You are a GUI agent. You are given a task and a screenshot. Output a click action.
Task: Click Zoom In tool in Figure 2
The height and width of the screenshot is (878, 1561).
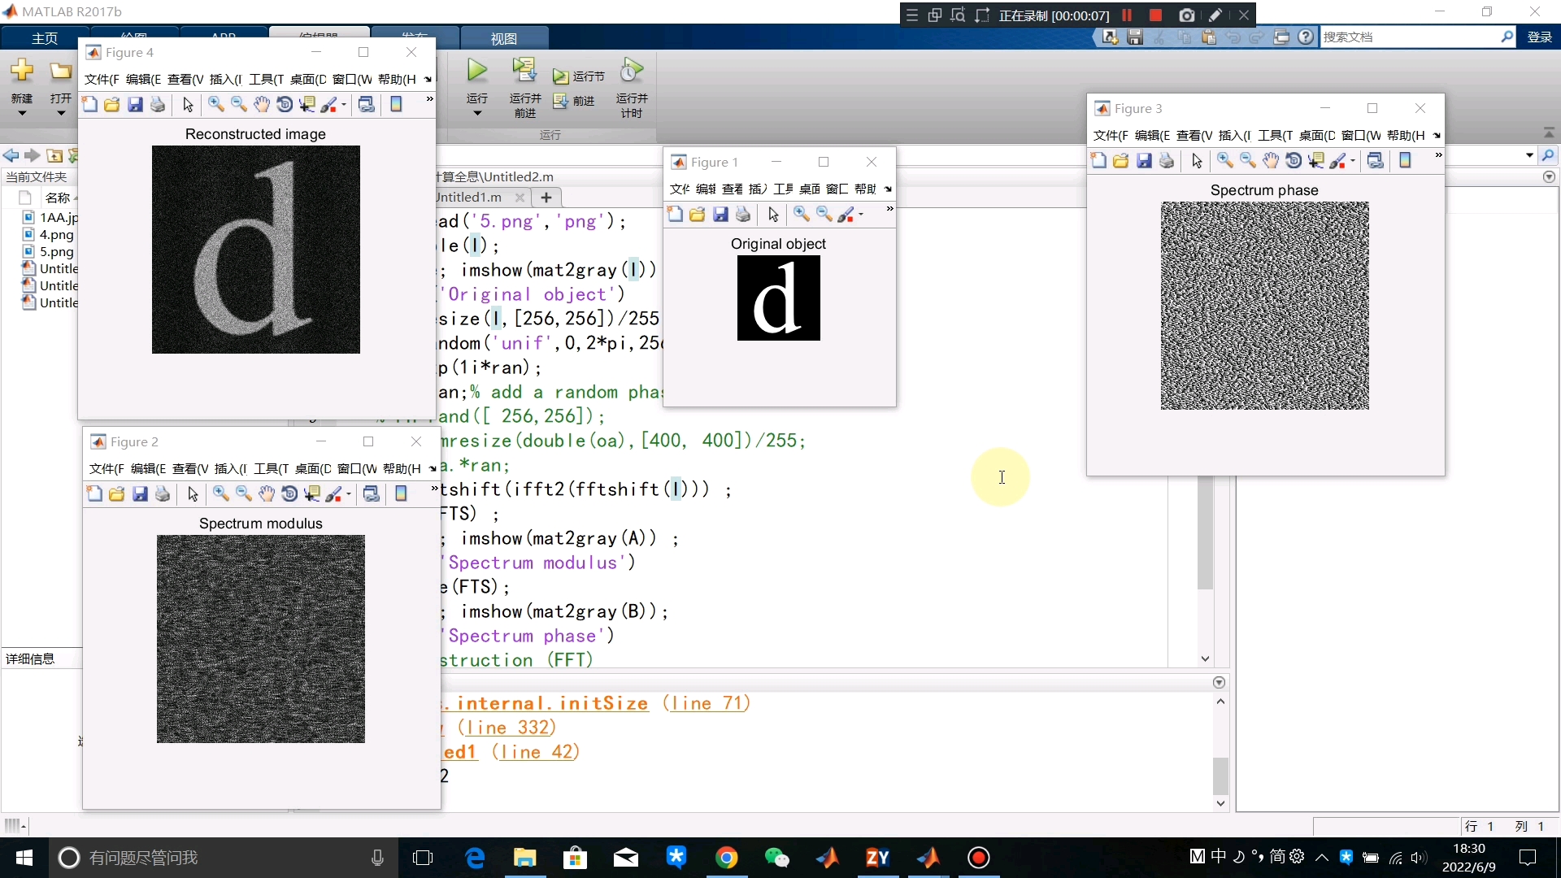tap(220, 493)
